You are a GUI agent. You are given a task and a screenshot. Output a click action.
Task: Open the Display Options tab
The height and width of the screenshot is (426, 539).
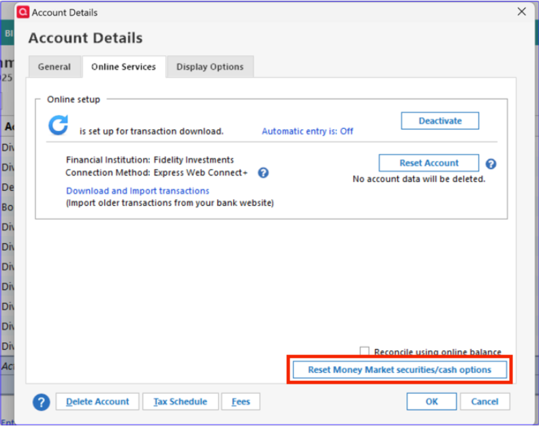[210, 67]
